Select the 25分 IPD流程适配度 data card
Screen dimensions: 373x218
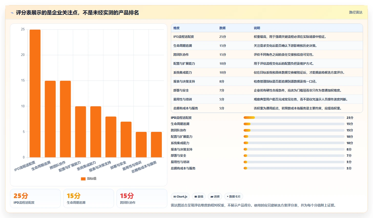tap(35, 198)
